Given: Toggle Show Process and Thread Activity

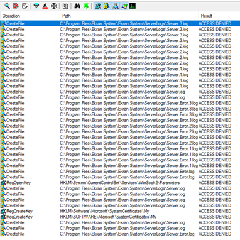Looking at the screenshot, I should [124, 6].
